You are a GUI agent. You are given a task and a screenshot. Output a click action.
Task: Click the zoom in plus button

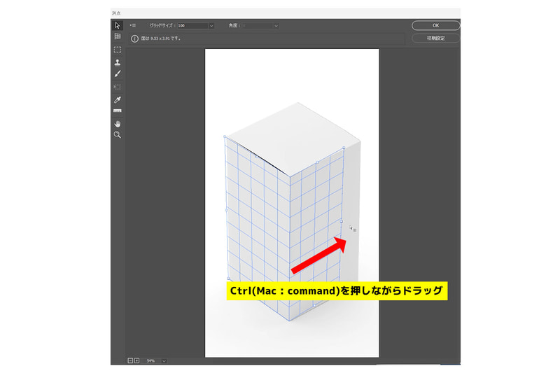[136, 361]
